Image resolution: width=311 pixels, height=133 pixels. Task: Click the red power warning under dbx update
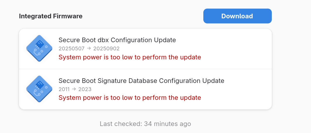click(130, 57)
